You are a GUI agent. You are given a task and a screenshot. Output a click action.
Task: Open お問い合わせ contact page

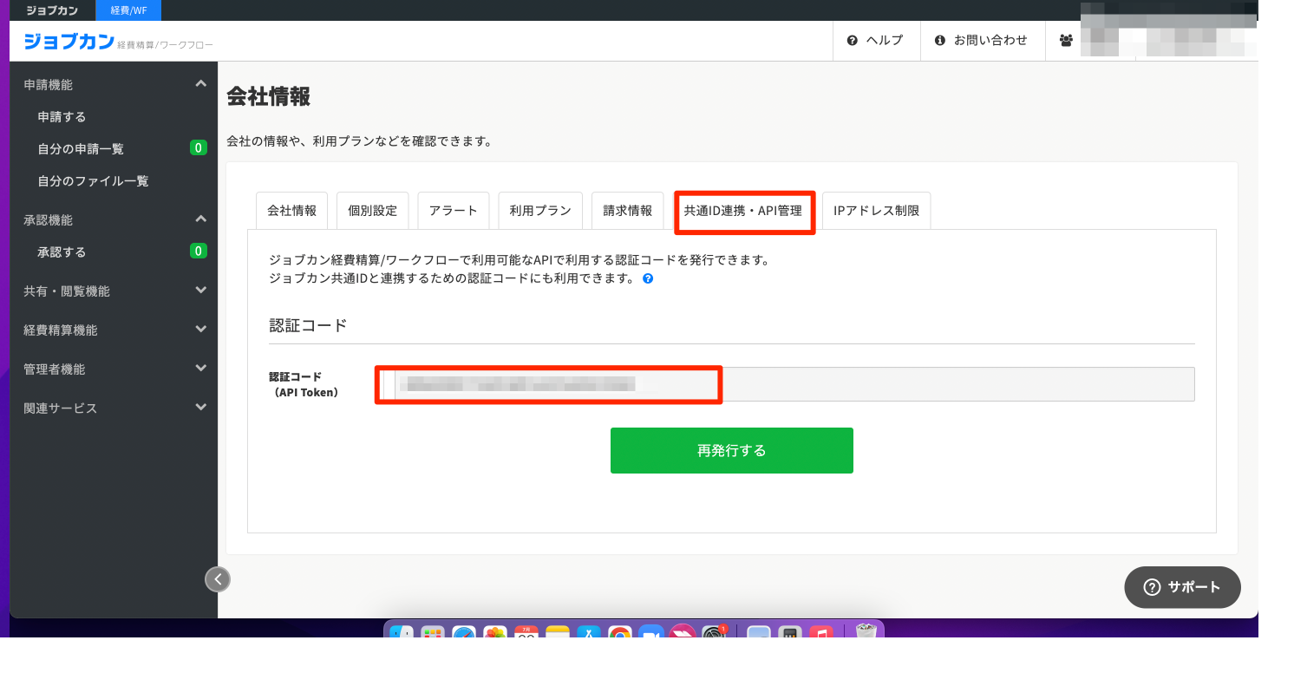coord(981,41)
